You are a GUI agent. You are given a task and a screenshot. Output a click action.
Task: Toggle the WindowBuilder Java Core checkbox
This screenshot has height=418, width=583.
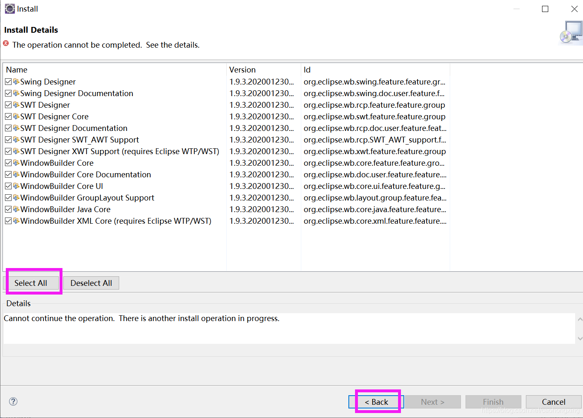8,209
